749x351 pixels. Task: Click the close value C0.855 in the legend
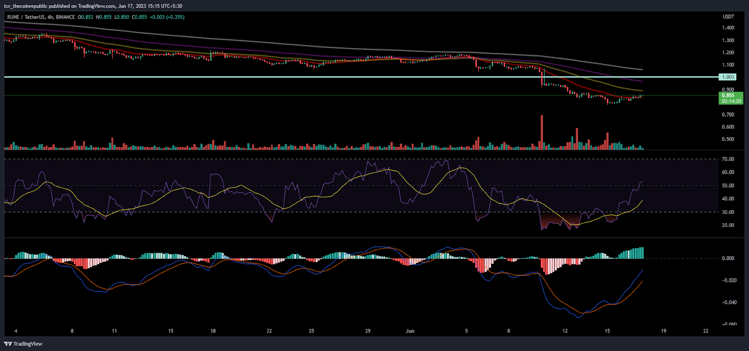(140, 17)
